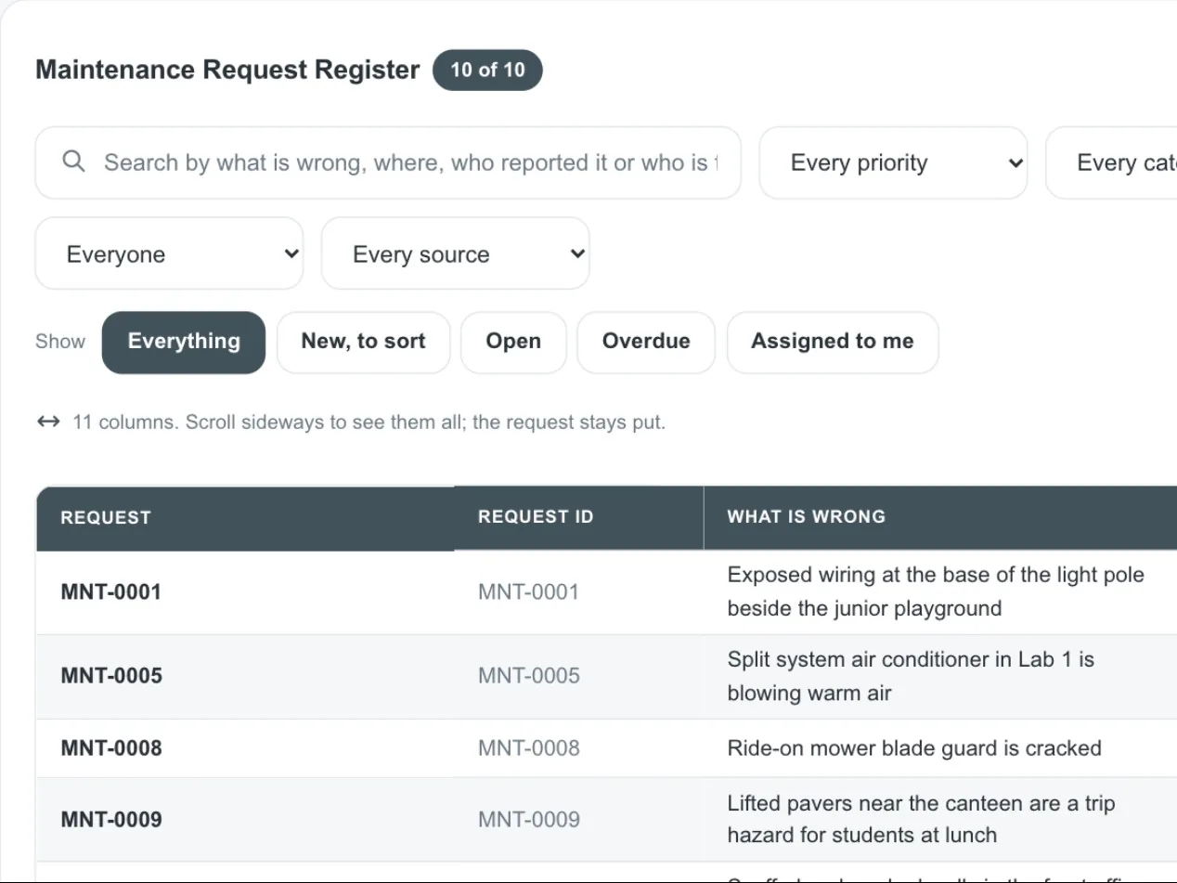Click the lifted pavers near canteen description
1177x883 pixels.
(921, 820)
